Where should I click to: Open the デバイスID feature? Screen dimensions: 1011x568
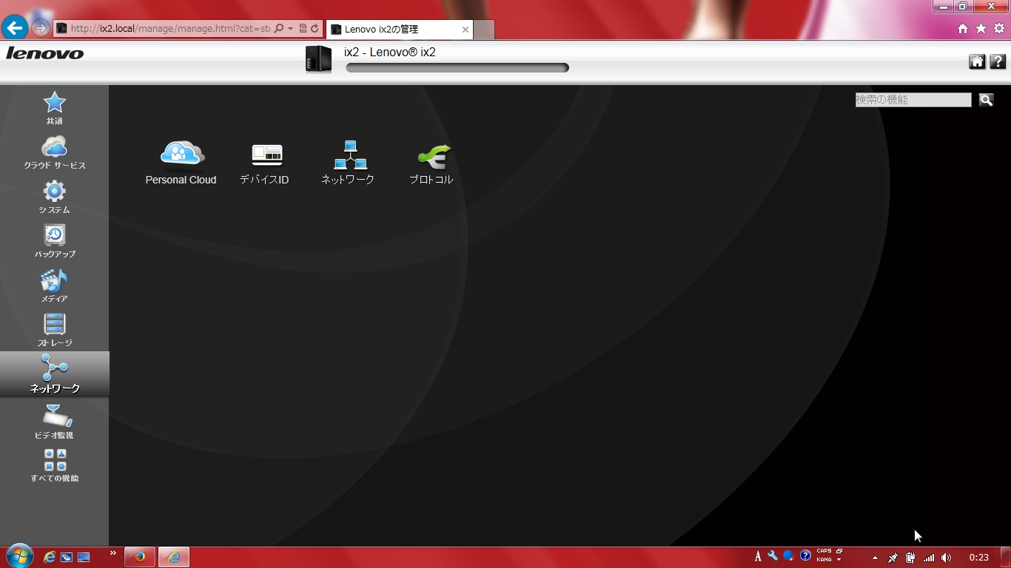click(x=264, y=163)
